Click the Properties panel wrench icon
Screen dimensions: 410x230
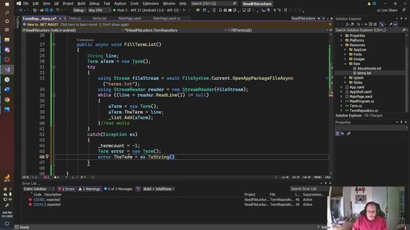click(348, 134)
